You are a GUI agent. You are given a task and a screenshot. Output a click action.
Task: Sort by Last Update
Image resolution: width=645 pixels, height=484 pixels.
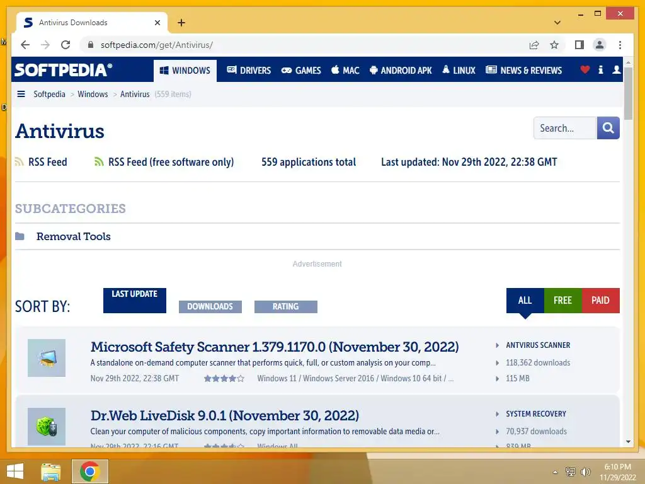click(x=135, y=301)
